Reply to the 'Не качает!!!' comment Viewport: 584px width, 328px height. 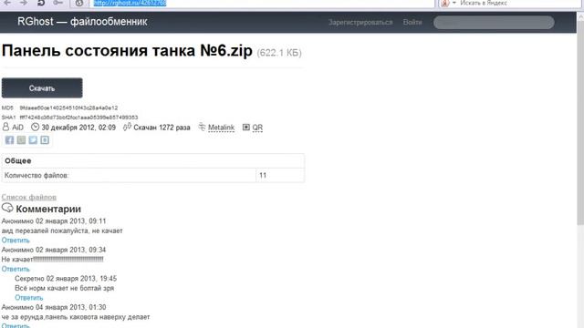click(x=16, y=269)
